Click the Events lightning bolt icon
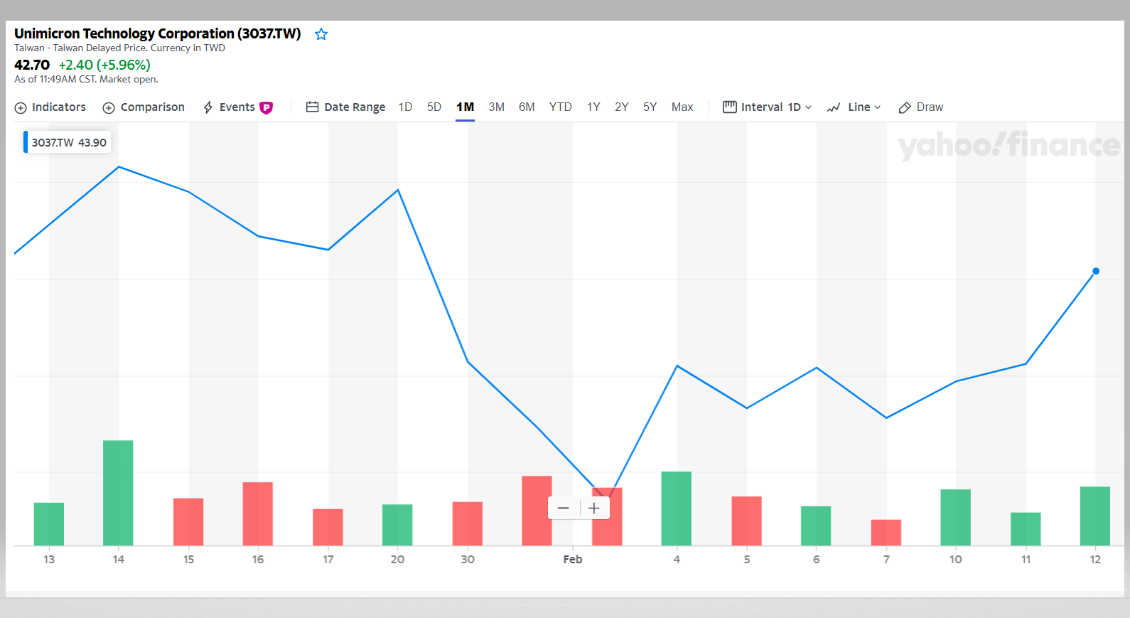Image resolution: width=1130 pixels, height=618 pixels. click(208, 107)
